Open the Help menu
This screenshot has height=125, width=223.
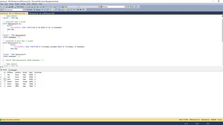[x=40, y=4]
